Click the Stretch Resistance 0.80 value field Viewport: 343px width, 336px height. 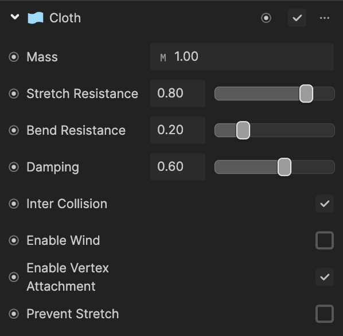(178, 93)
